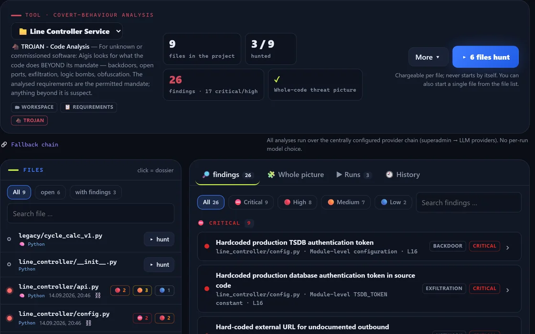Toggle the Critical 9 severity filter
This screenshot has height=334, width=535.
coord(251,202)
